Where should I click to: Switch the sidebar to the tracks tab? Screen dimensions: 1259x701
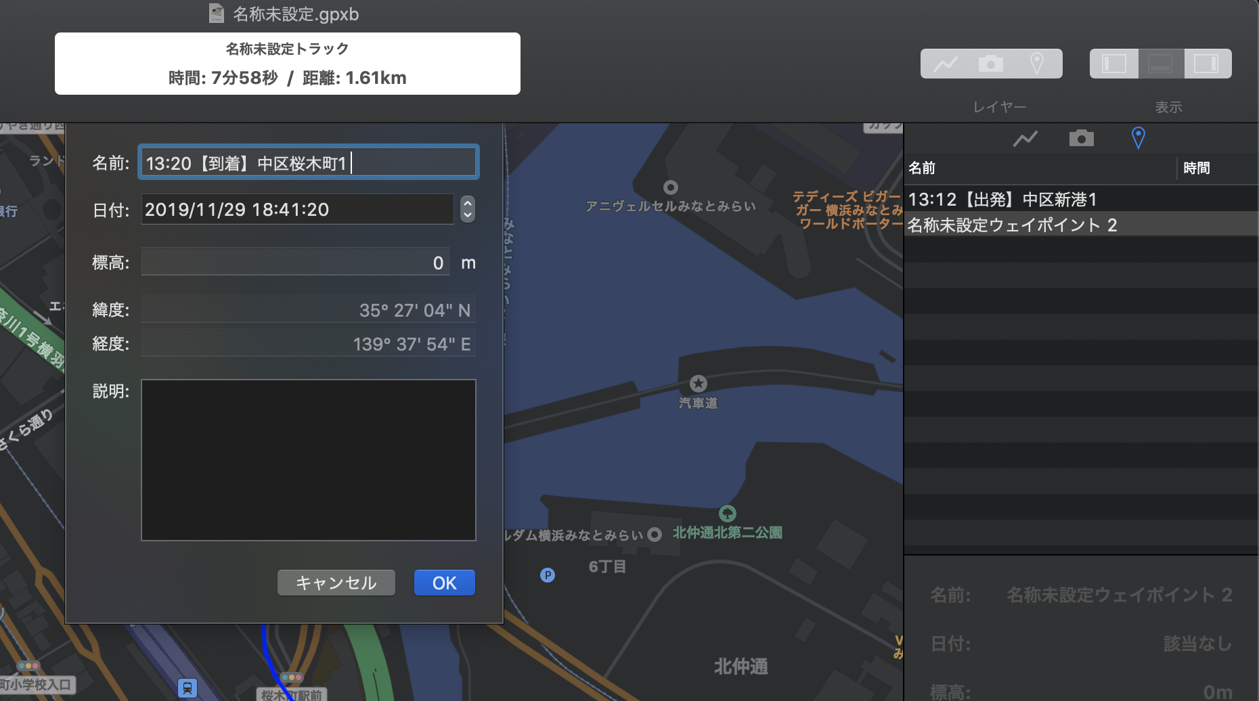1025,139
